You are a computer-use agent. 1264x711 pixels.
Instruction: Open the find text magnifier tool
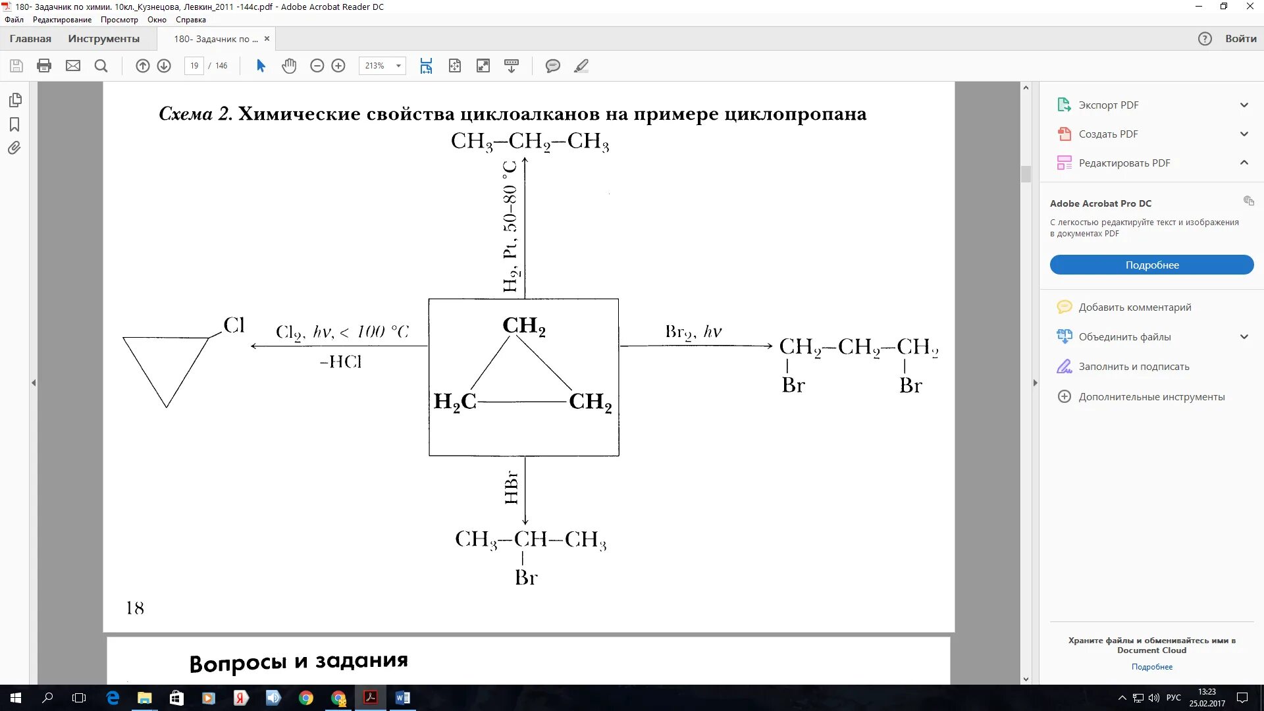tap(101, 66)
